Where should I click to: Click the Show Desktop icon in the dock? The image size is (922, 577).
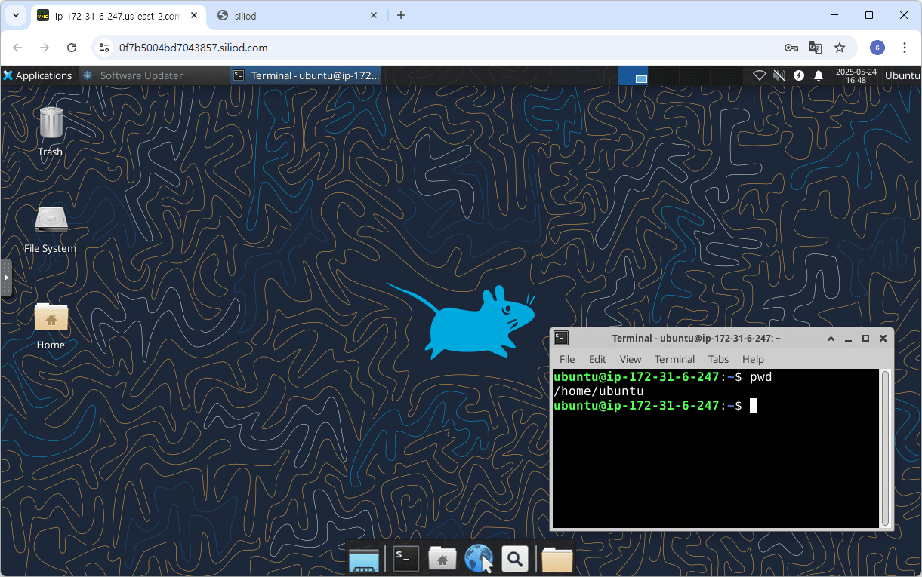364,560
